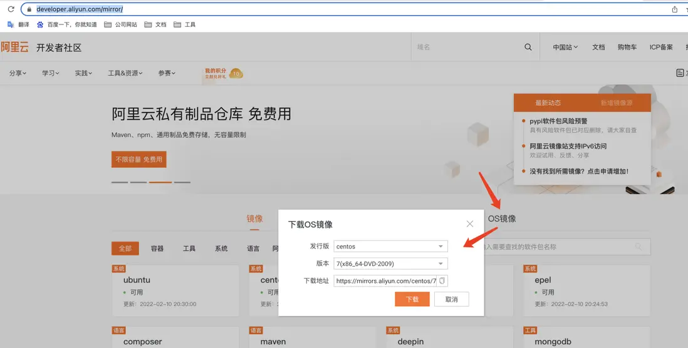Focus the 域名 search field

[x=467, y=47]
